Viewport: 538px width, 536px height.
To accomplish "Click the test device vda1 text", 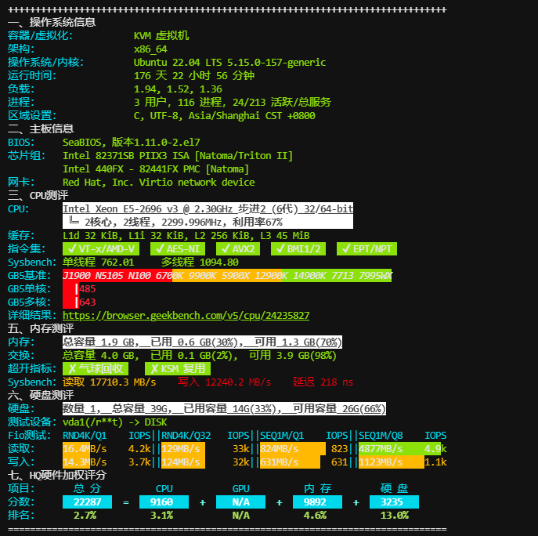I will 114,422.
